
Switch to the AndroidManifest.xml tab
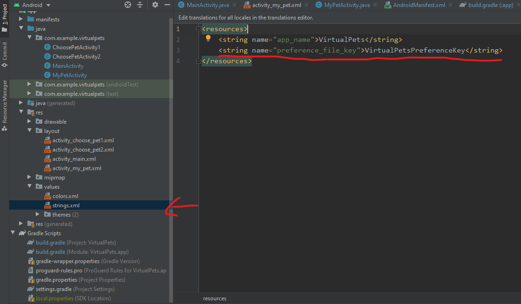pyautogui.click(x=418, y=5)
